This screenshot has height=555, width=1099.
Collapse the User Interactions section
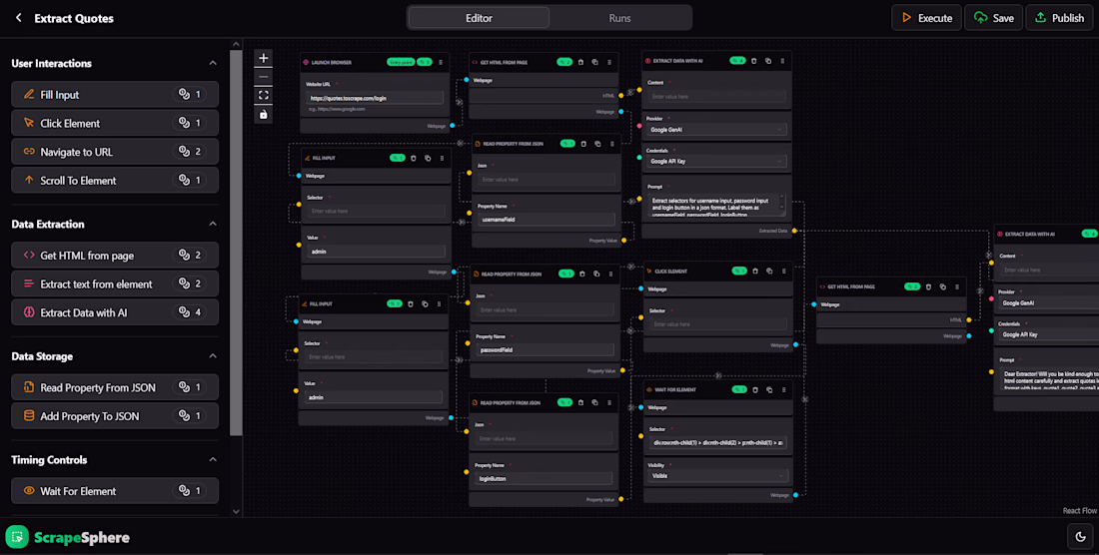click(x=213, y=63)
